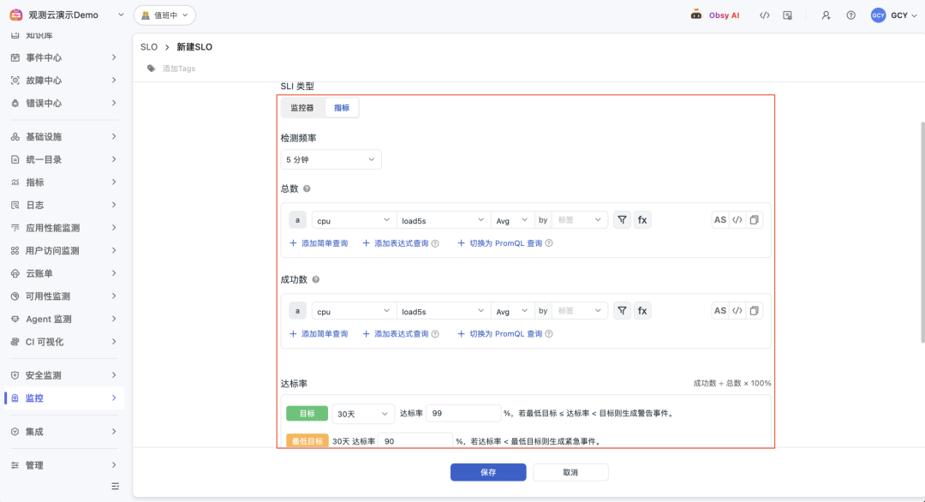
Task: Click the GCY user avatar
Action: pos(878,15)
